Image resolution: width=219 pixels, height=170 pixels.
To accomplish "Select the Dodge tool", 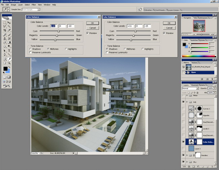I will point(9,46).
